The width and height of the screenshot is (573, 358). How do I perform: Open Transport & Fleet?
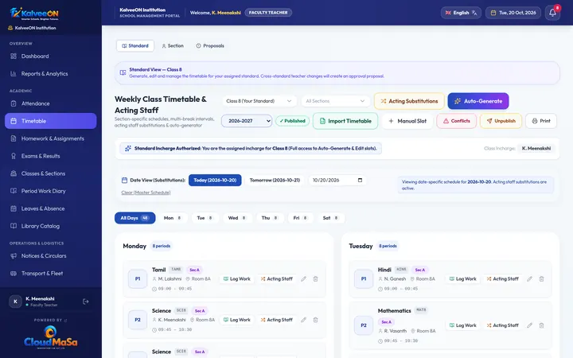(50, 274)
